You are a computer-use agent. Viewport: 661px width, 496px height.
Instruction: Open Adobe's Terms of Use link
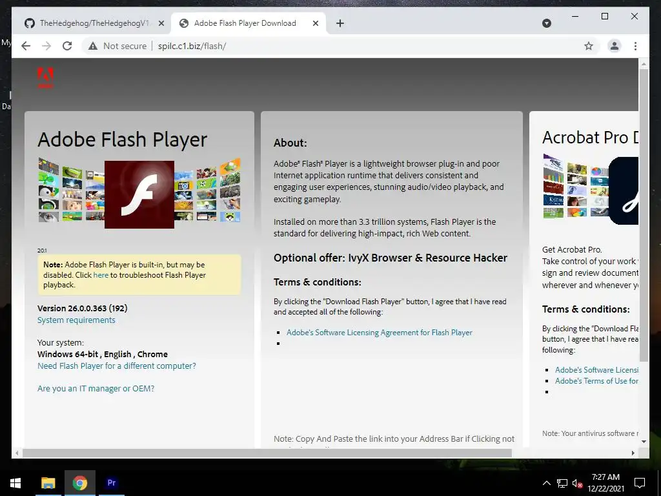pos(596,381)
